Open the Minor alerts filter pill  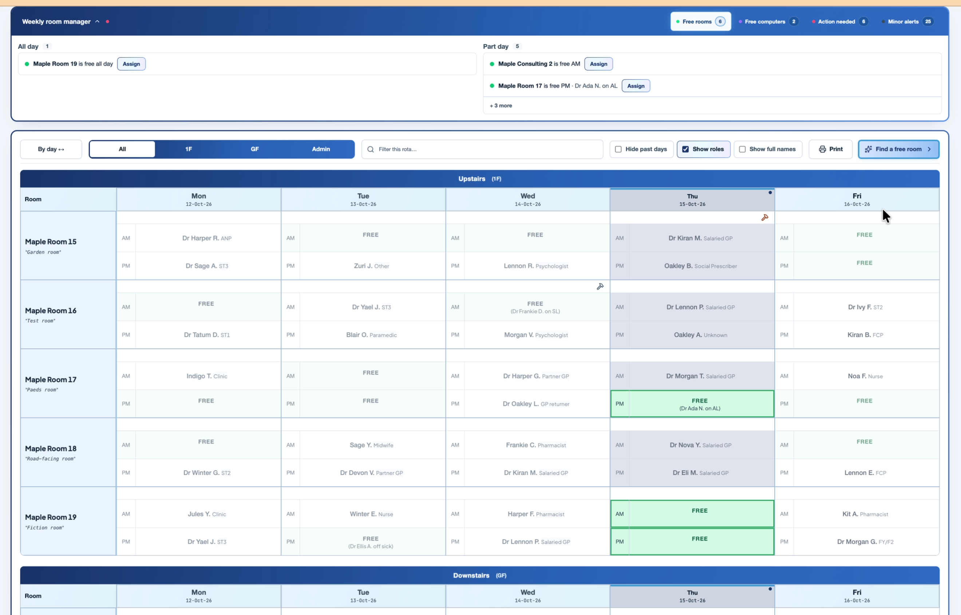(908, 21)
